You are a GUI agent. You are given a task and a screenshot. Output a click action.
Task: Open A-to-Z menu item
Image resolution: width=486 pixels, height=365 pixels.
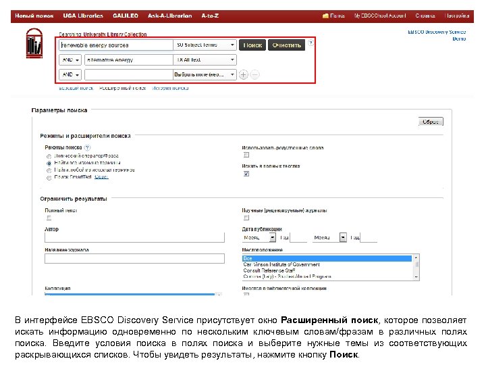click(210, 16)
